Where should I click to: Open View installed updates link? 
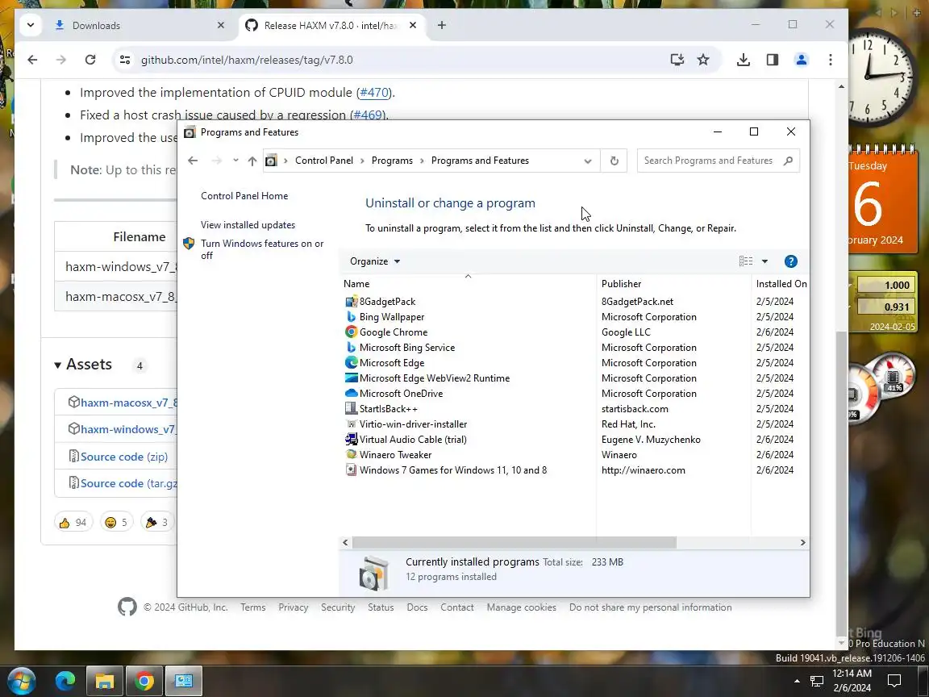coord(248,225)
